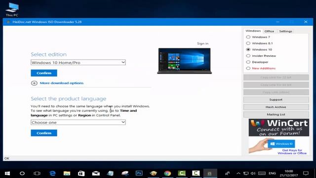Click the Support button
The height and width of the screenshot is (178, 316).
276,100
